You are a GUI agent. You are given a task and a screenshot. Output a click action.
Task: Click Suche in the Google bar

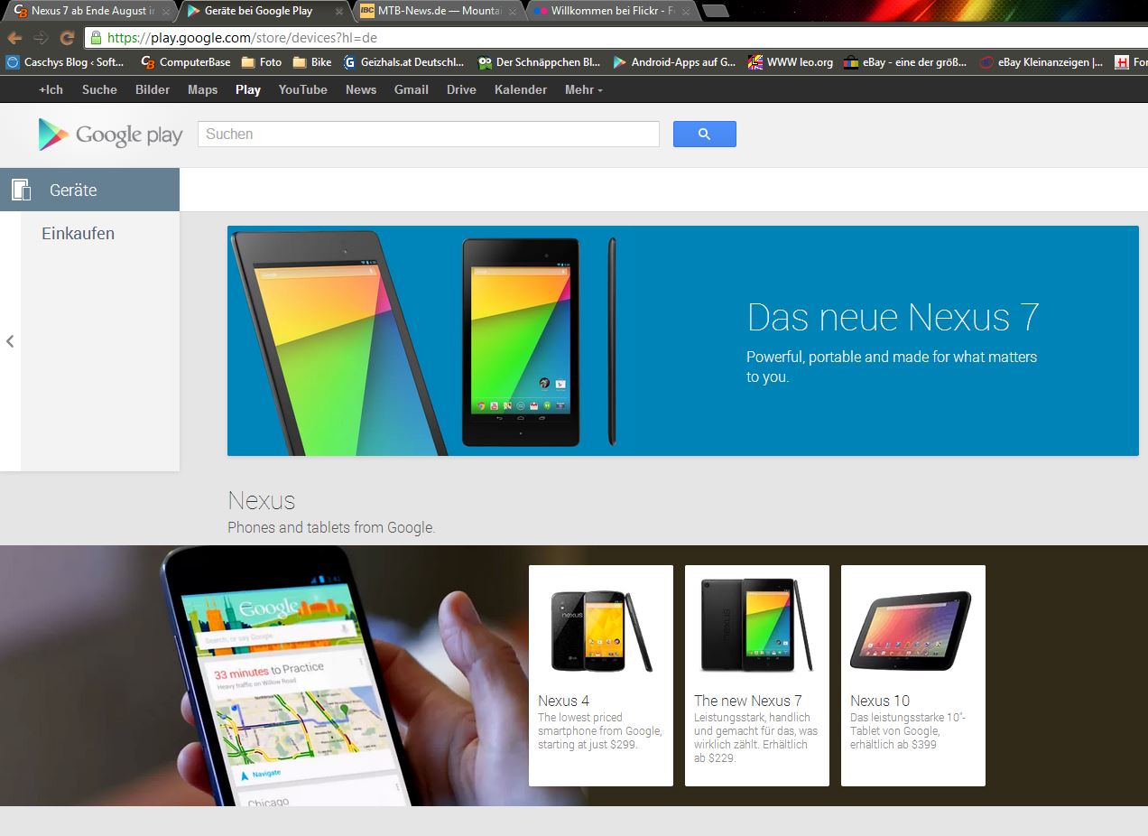tap(99, 89)
